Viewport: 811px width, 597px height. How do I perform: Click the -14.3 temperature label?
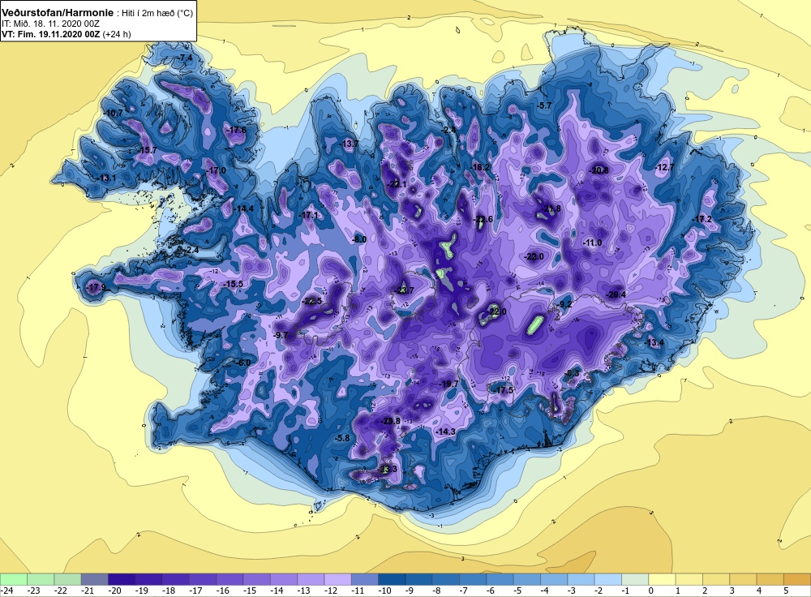tap(445, 432)
